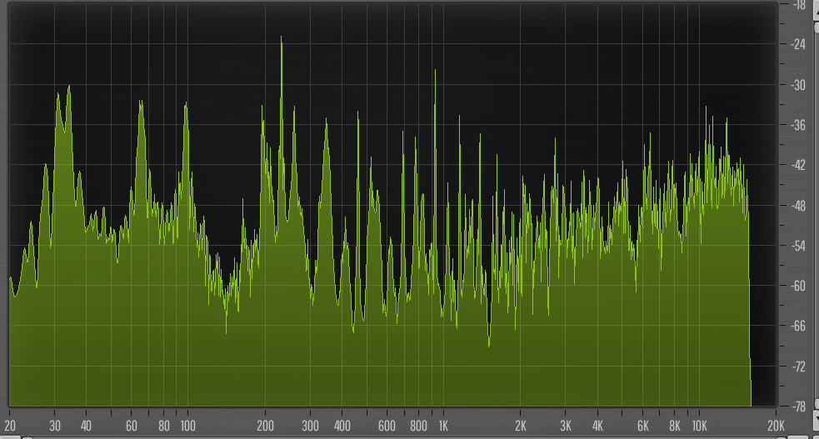
Task: Click the 400 Hz frequency axis label
Action: (342, 426)
